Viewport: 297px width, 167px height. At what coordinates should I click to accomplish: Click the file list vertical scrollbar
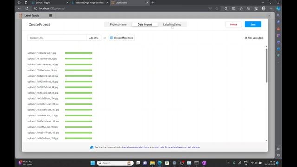click(x=266, y=65)
